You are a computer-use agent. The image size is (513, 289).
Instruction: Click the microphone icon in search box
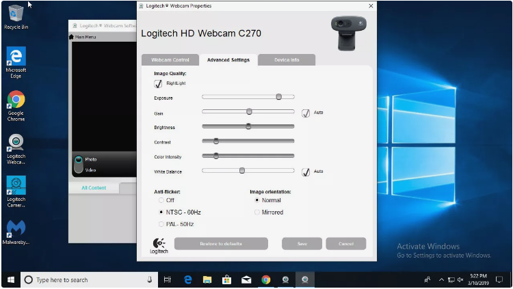pos(150,280)
